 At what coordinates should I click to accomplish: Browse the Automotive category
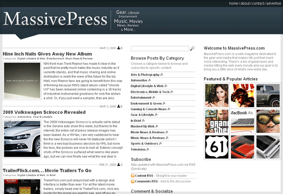pos(139,81)
